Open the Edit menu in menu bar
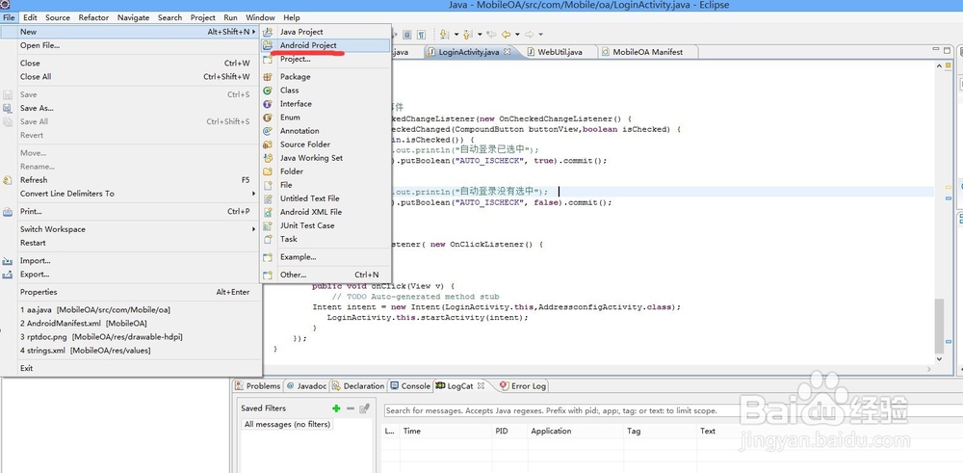Screen dimensions: 963x473 point(30,17)
